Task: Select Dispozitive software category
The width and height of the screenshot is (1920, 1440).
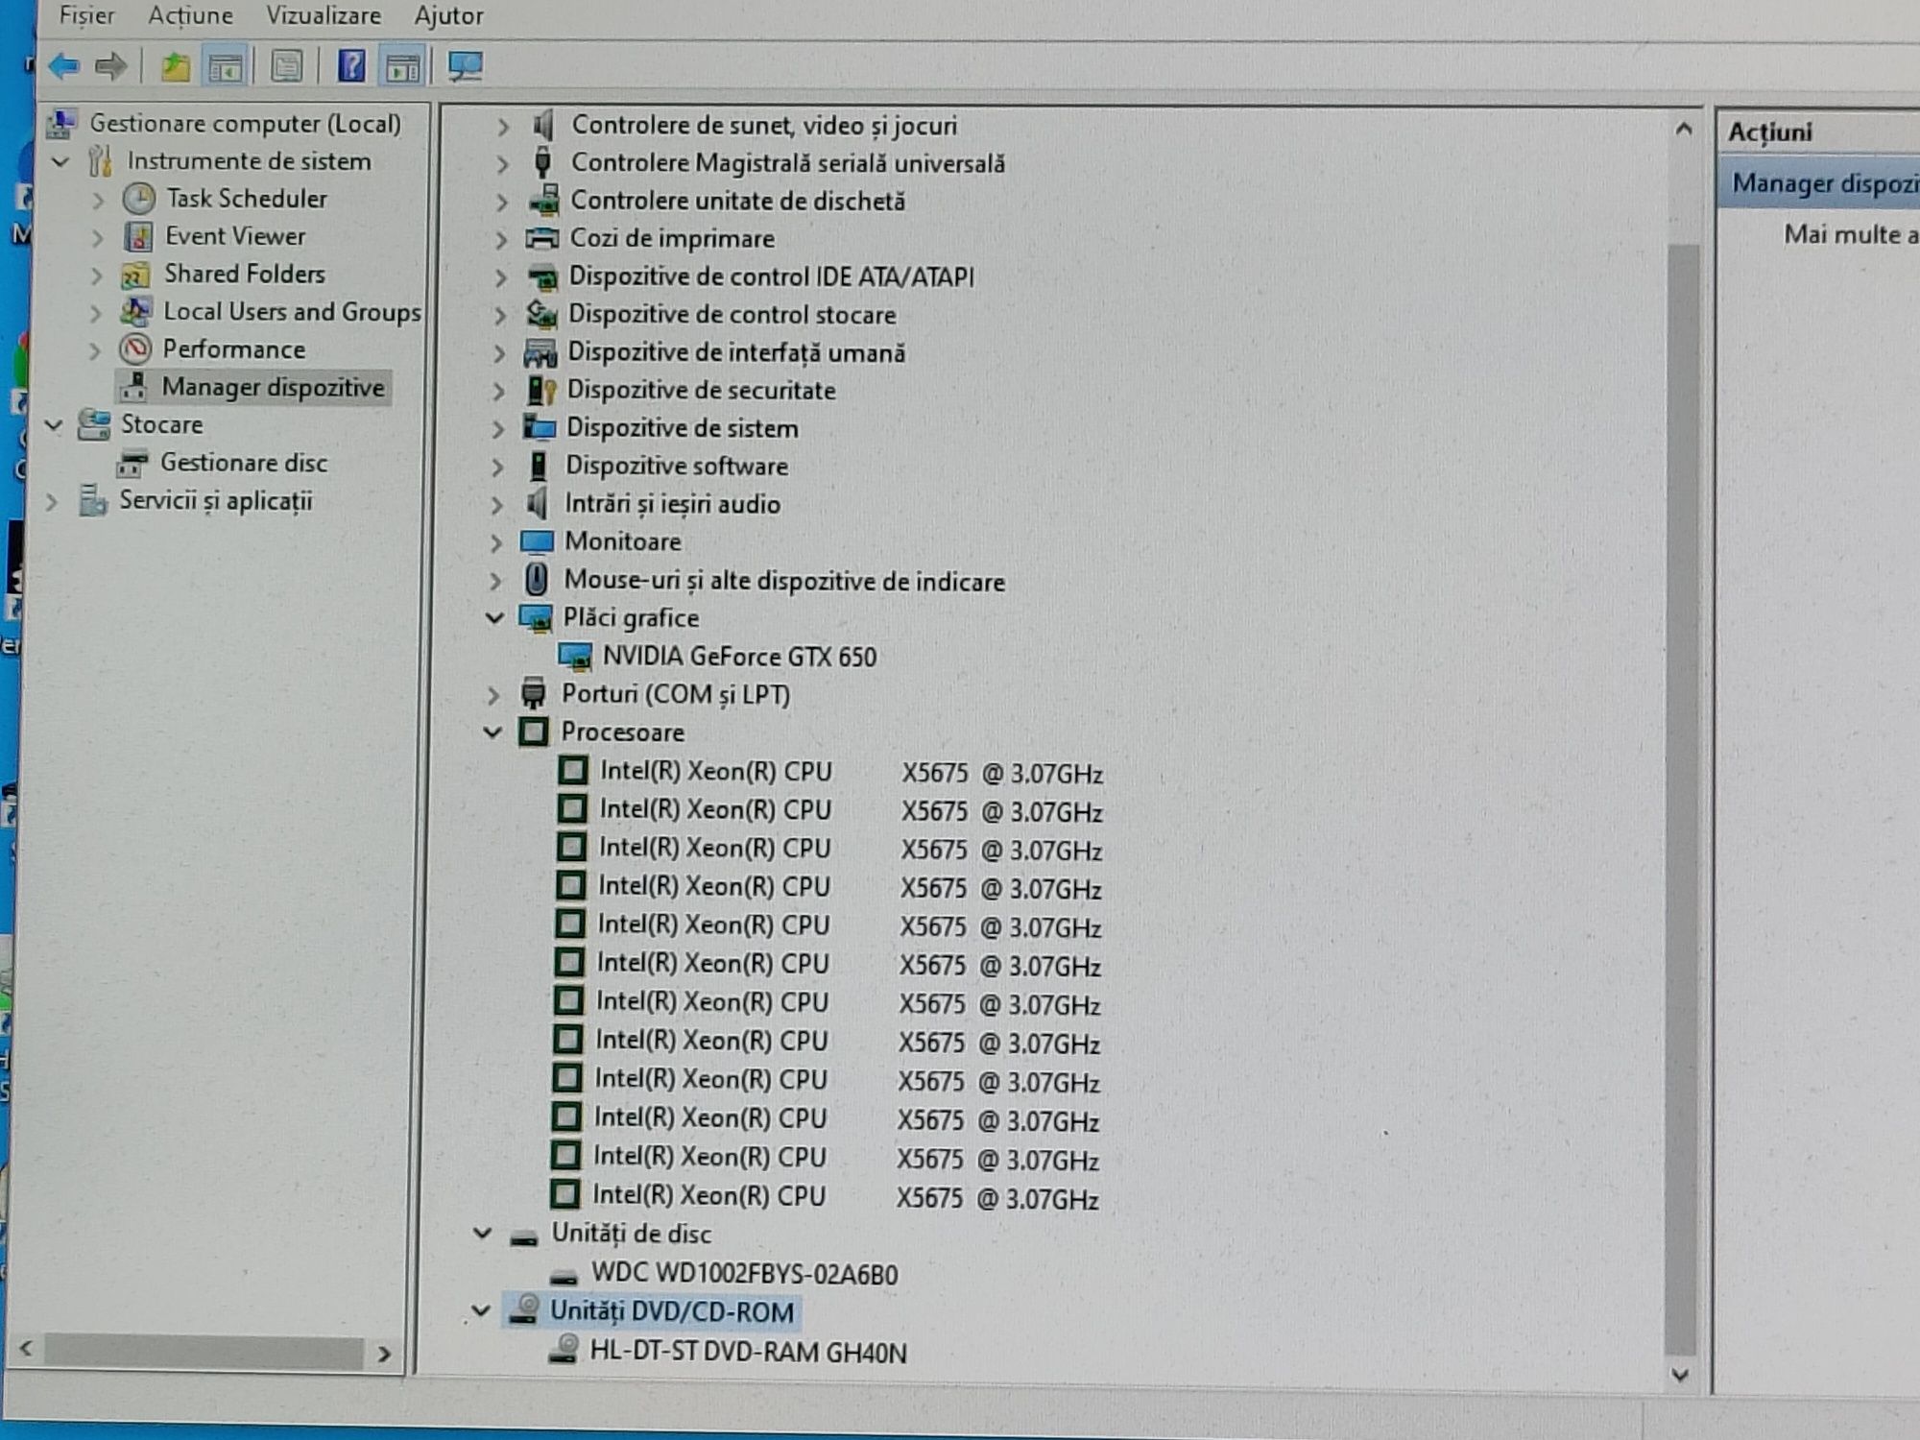Action: point(677,467)
